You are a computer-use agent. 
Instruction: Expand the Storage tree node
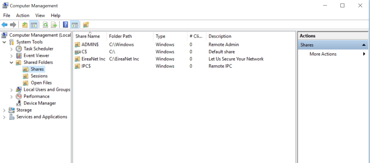coord(4,110)
